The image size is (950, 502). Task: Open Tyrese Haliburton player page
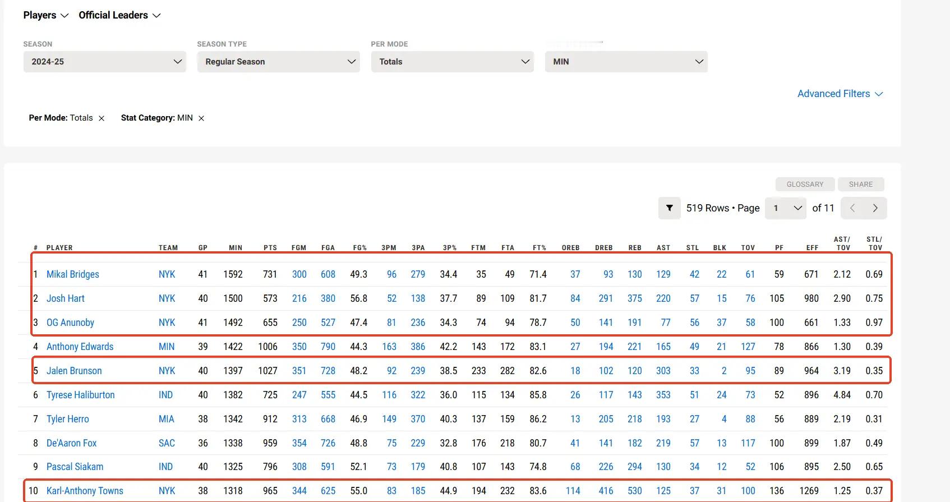(x=80, y=395)
